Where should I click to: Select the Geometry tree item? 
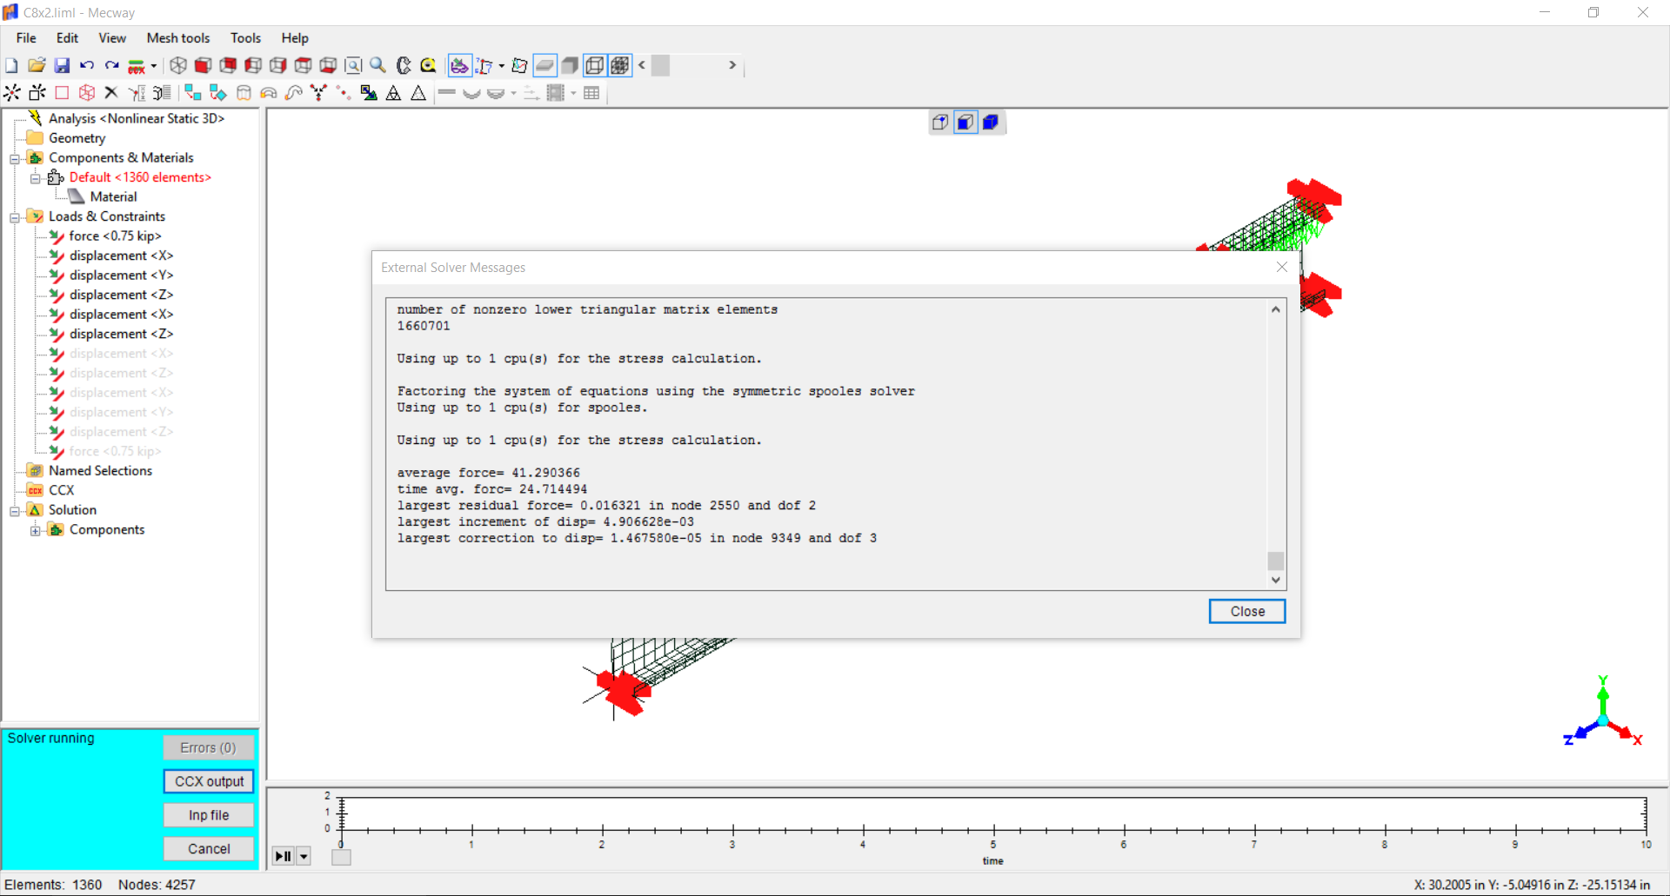point(77,138)
